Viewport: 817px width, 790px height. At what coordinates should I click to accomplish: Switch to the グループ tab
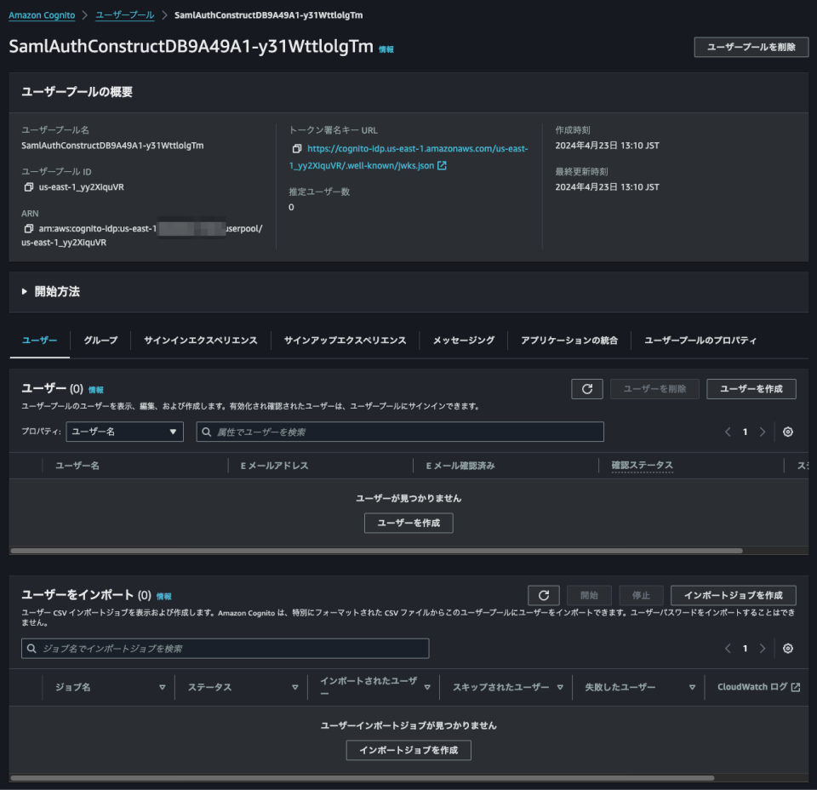100,340
